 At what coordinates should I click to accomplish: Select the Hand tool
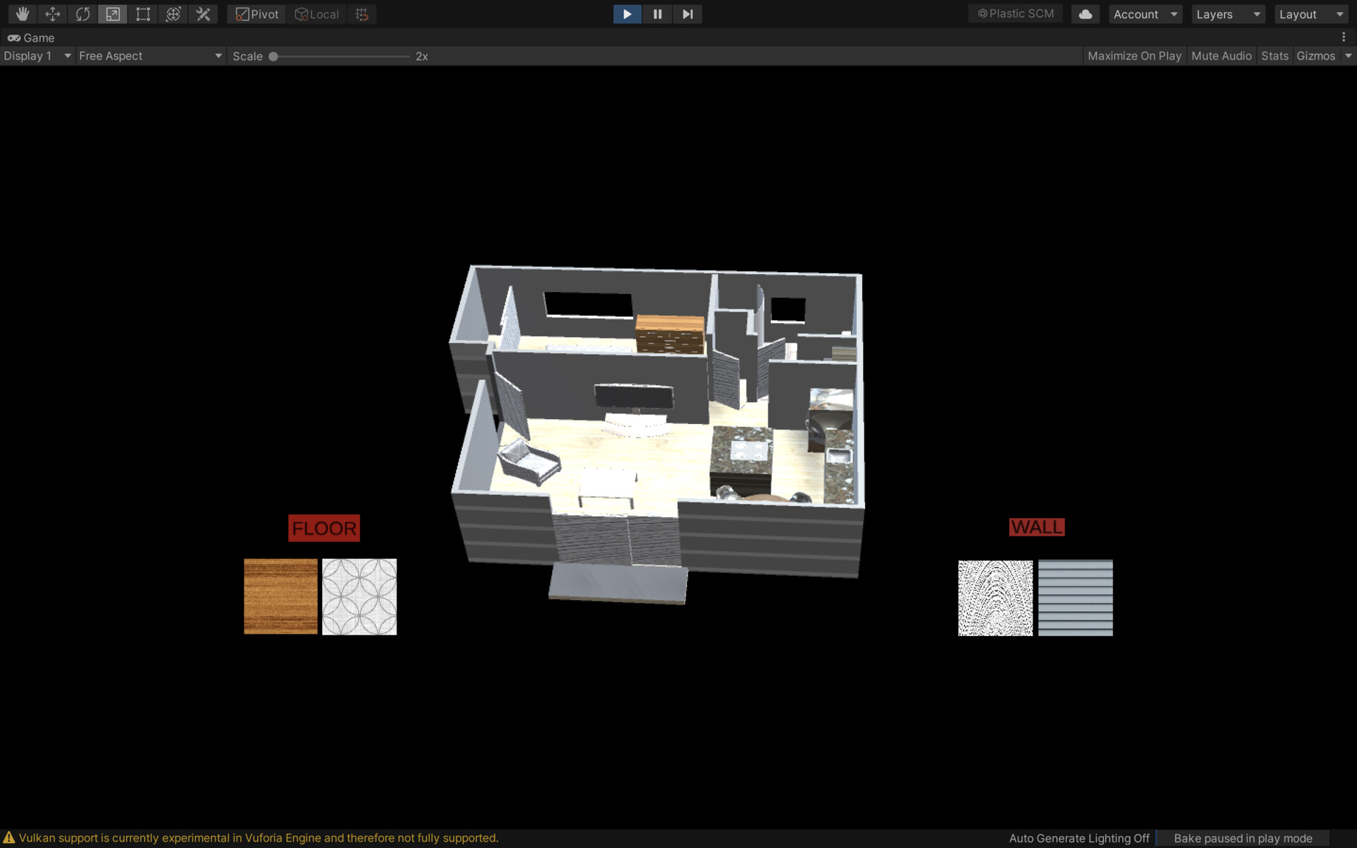tap(22, 13)
